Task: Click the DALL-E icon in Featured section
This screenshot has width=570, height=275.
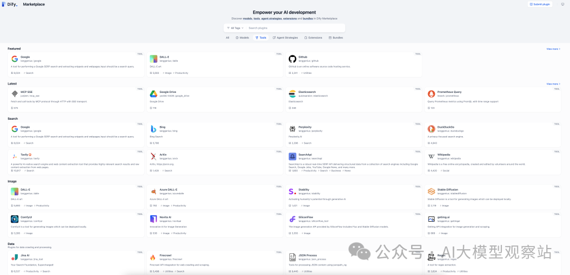Action: tap(154, 59)
